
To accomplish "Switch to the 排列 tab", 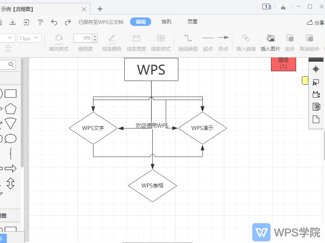I will [166, 22].
